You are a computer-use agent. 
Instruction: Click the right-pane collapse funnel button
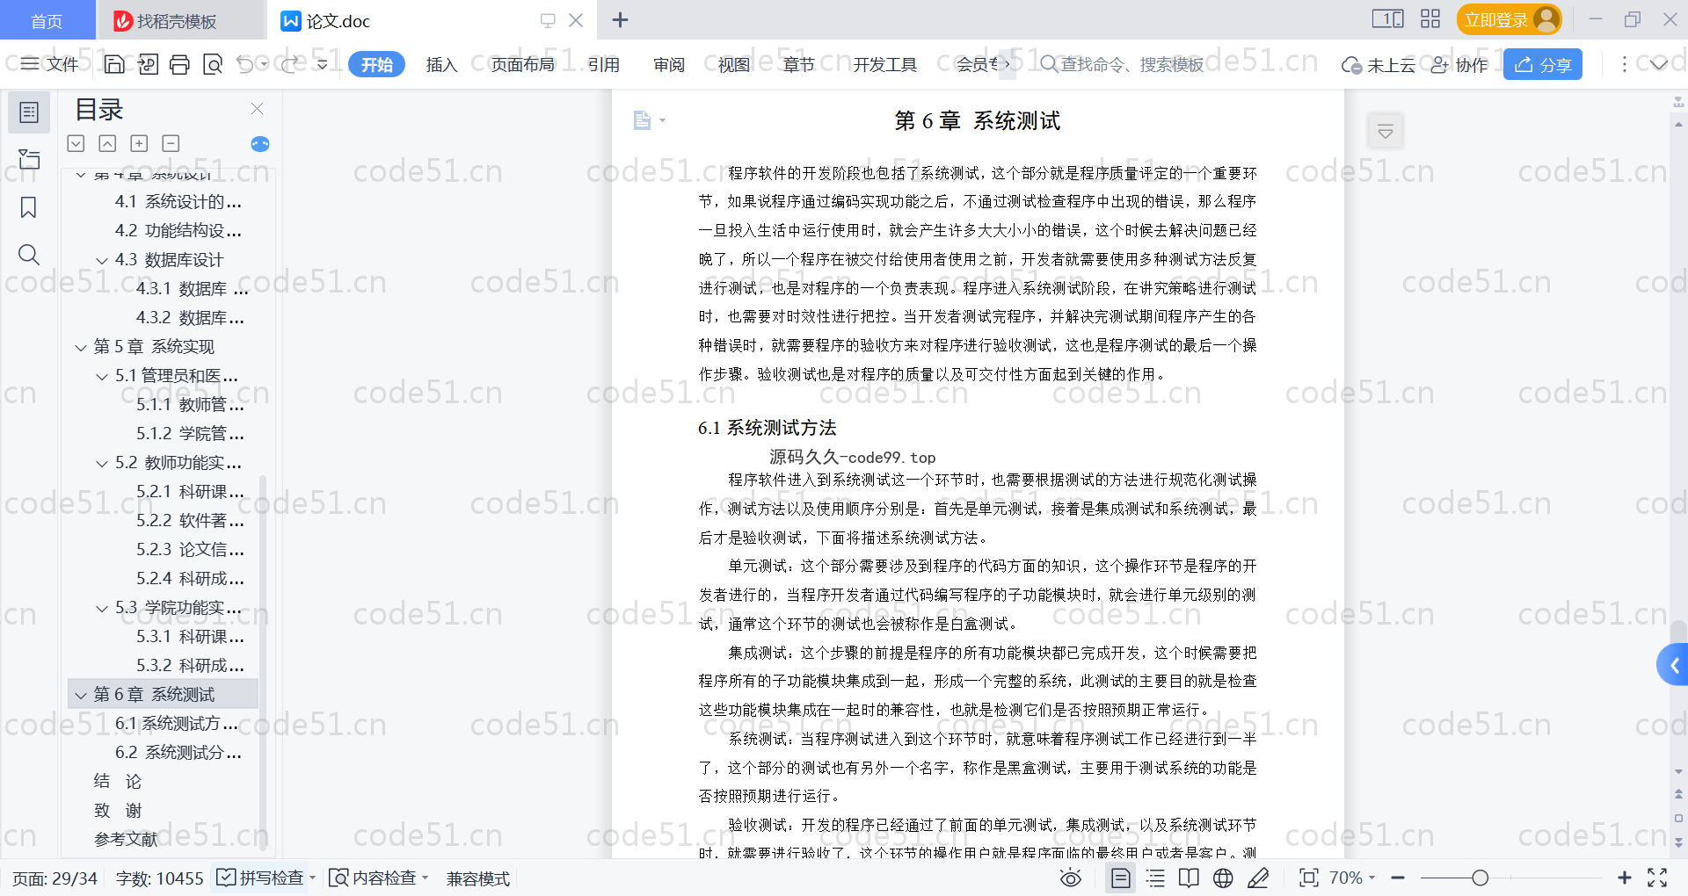(x=1386, y=132)
